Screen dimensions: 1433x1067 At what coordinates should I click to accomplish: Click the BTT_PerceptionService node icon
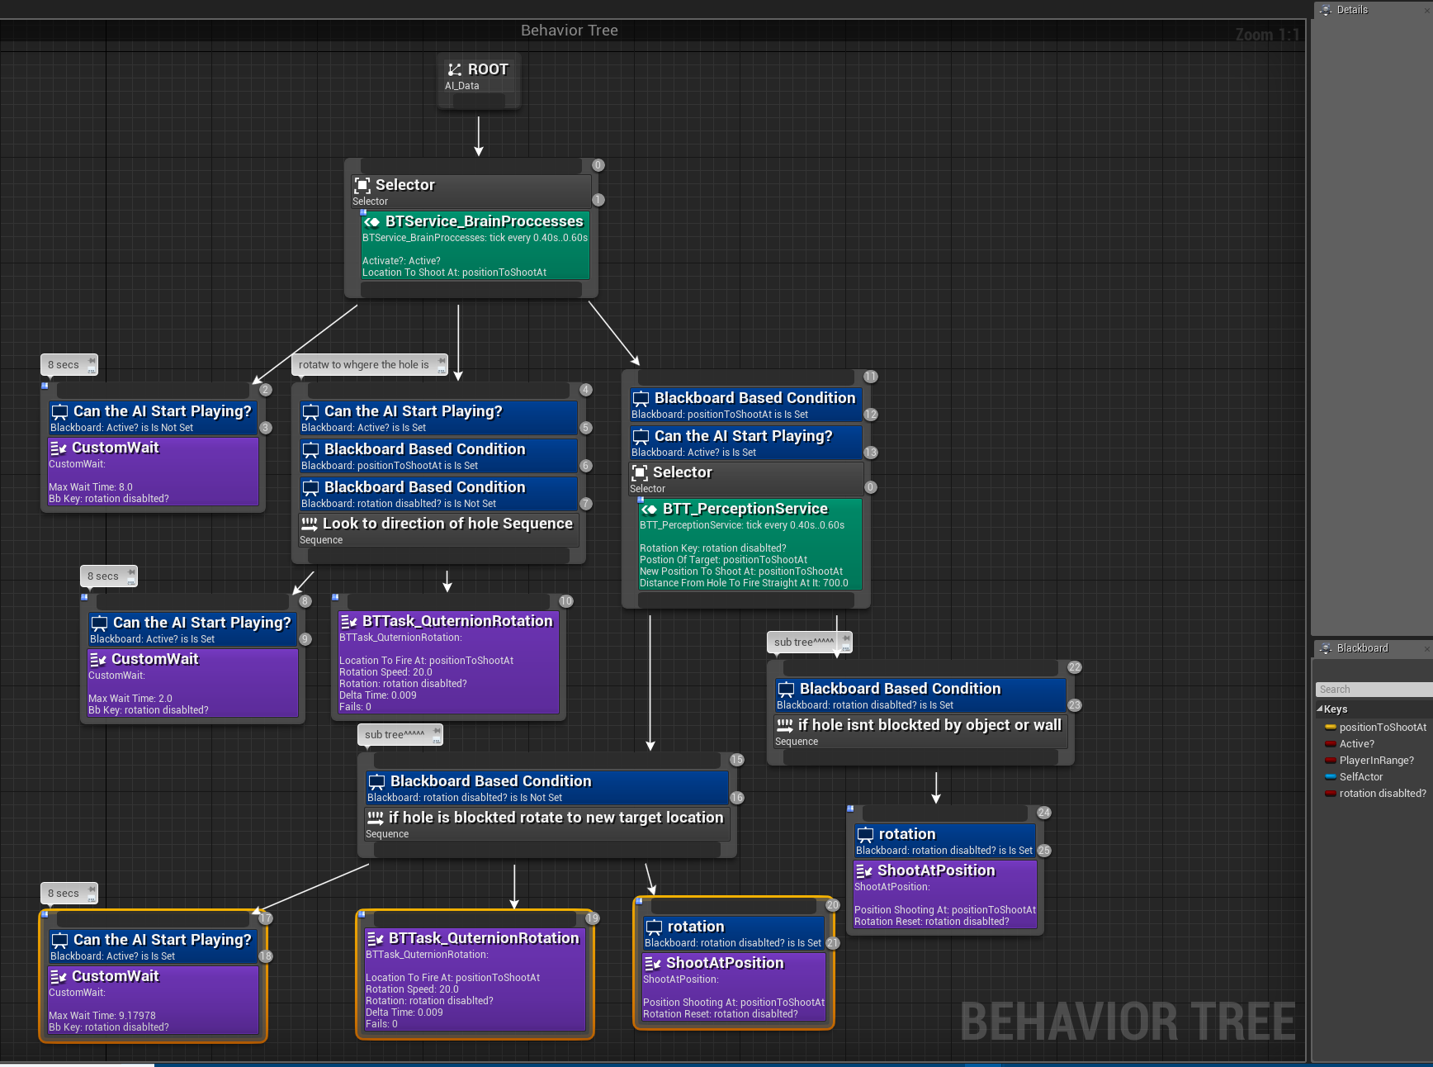648,509
